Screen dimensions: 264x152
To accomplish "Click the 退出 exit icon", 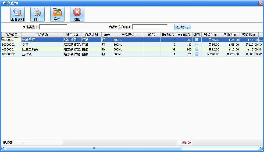I will [x=77, y=14].
